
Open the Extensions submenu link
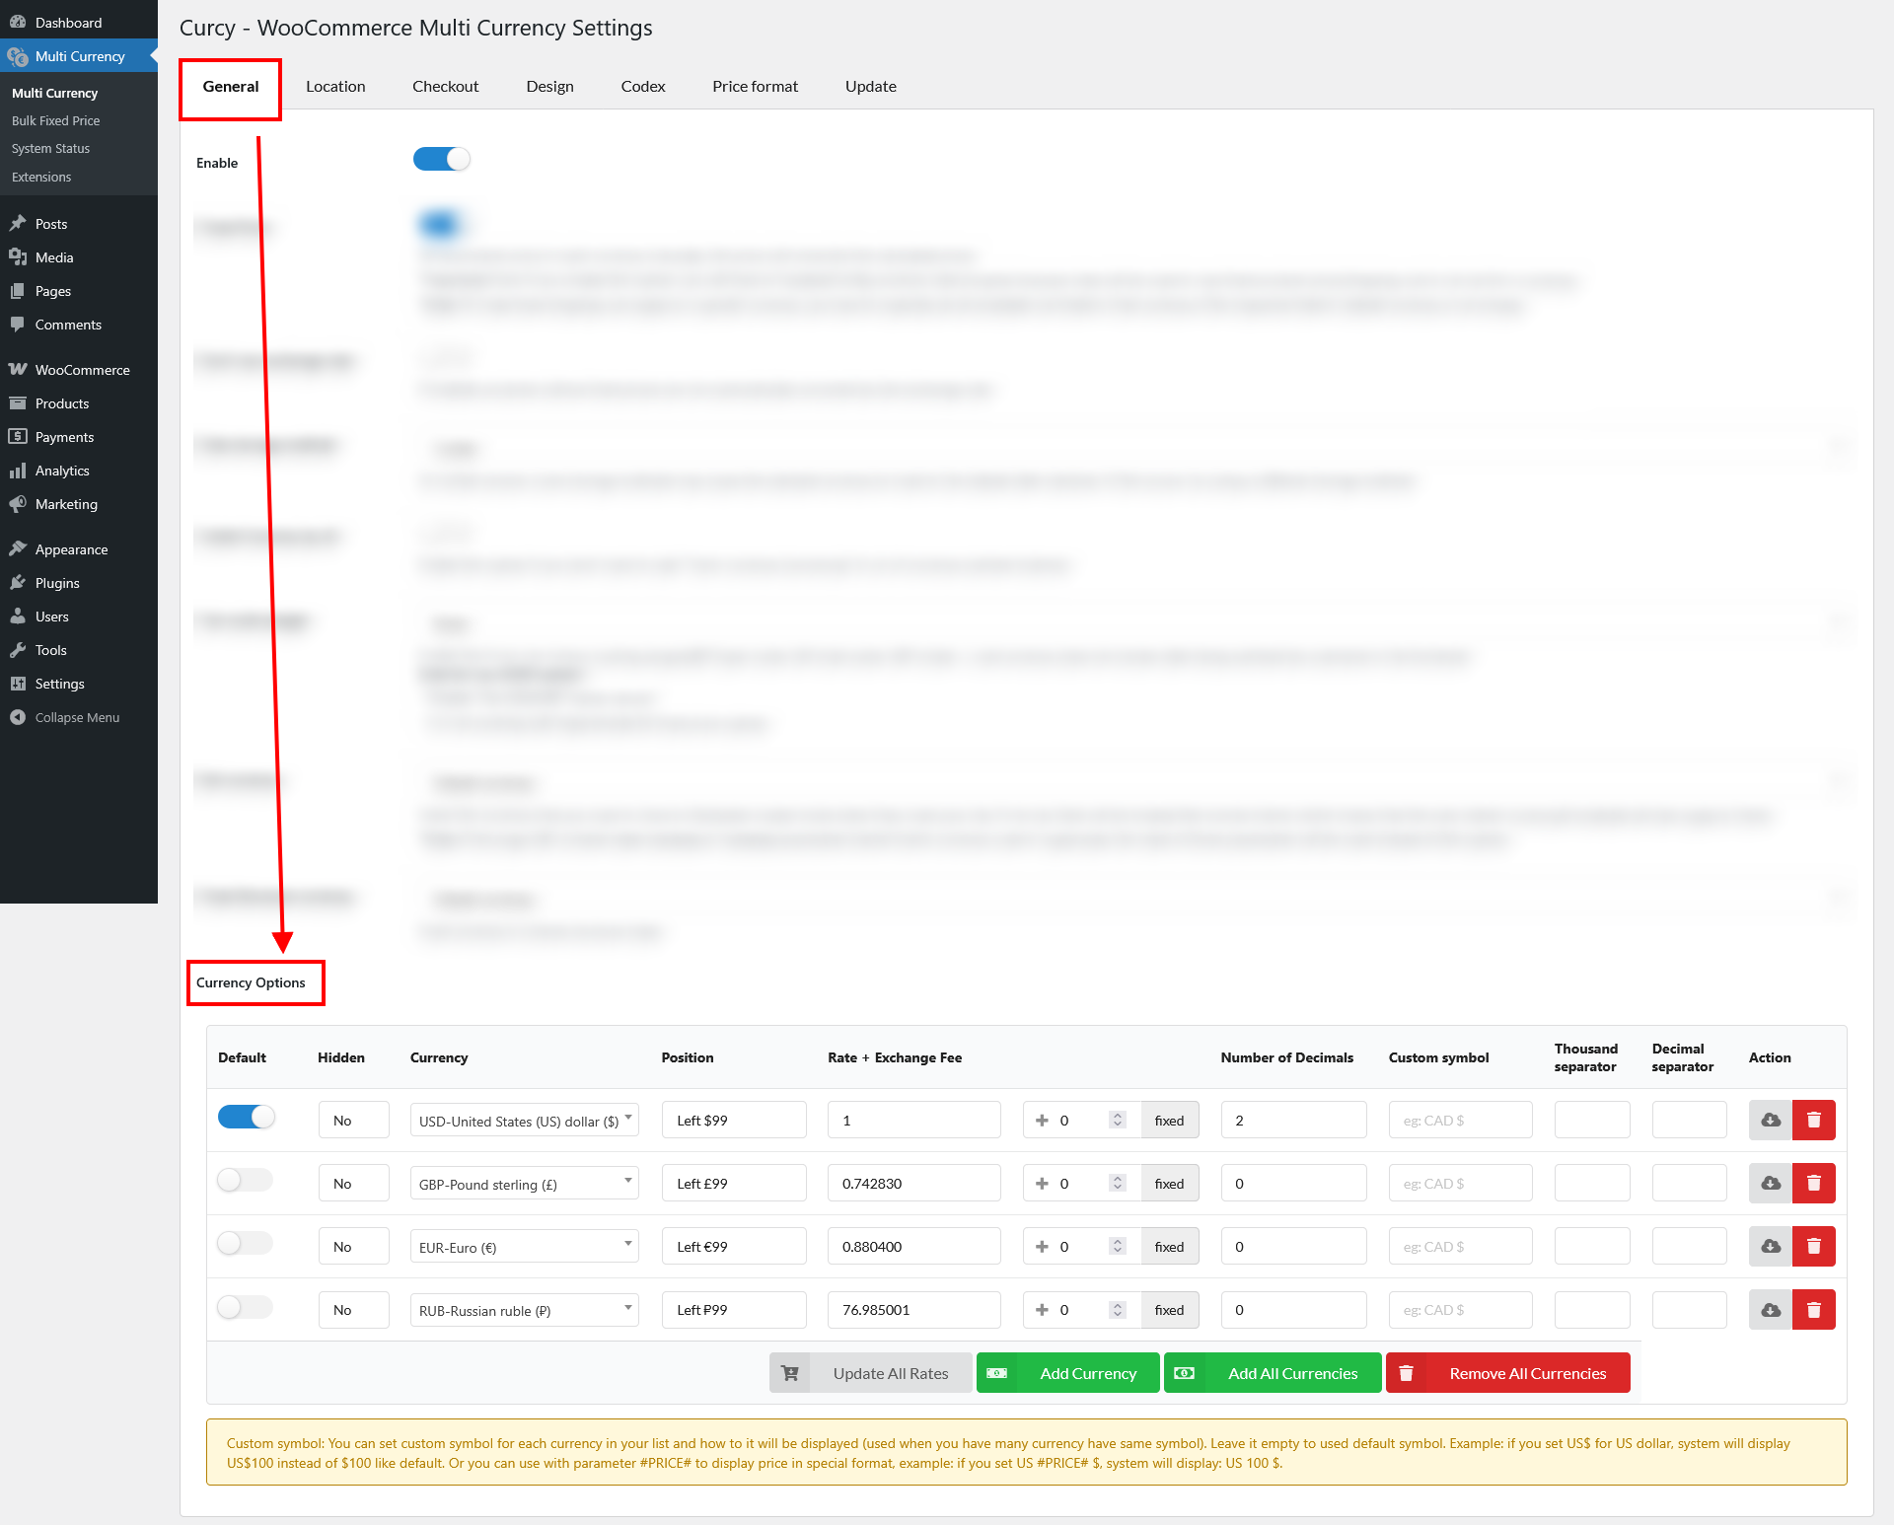tap(41, 177)
